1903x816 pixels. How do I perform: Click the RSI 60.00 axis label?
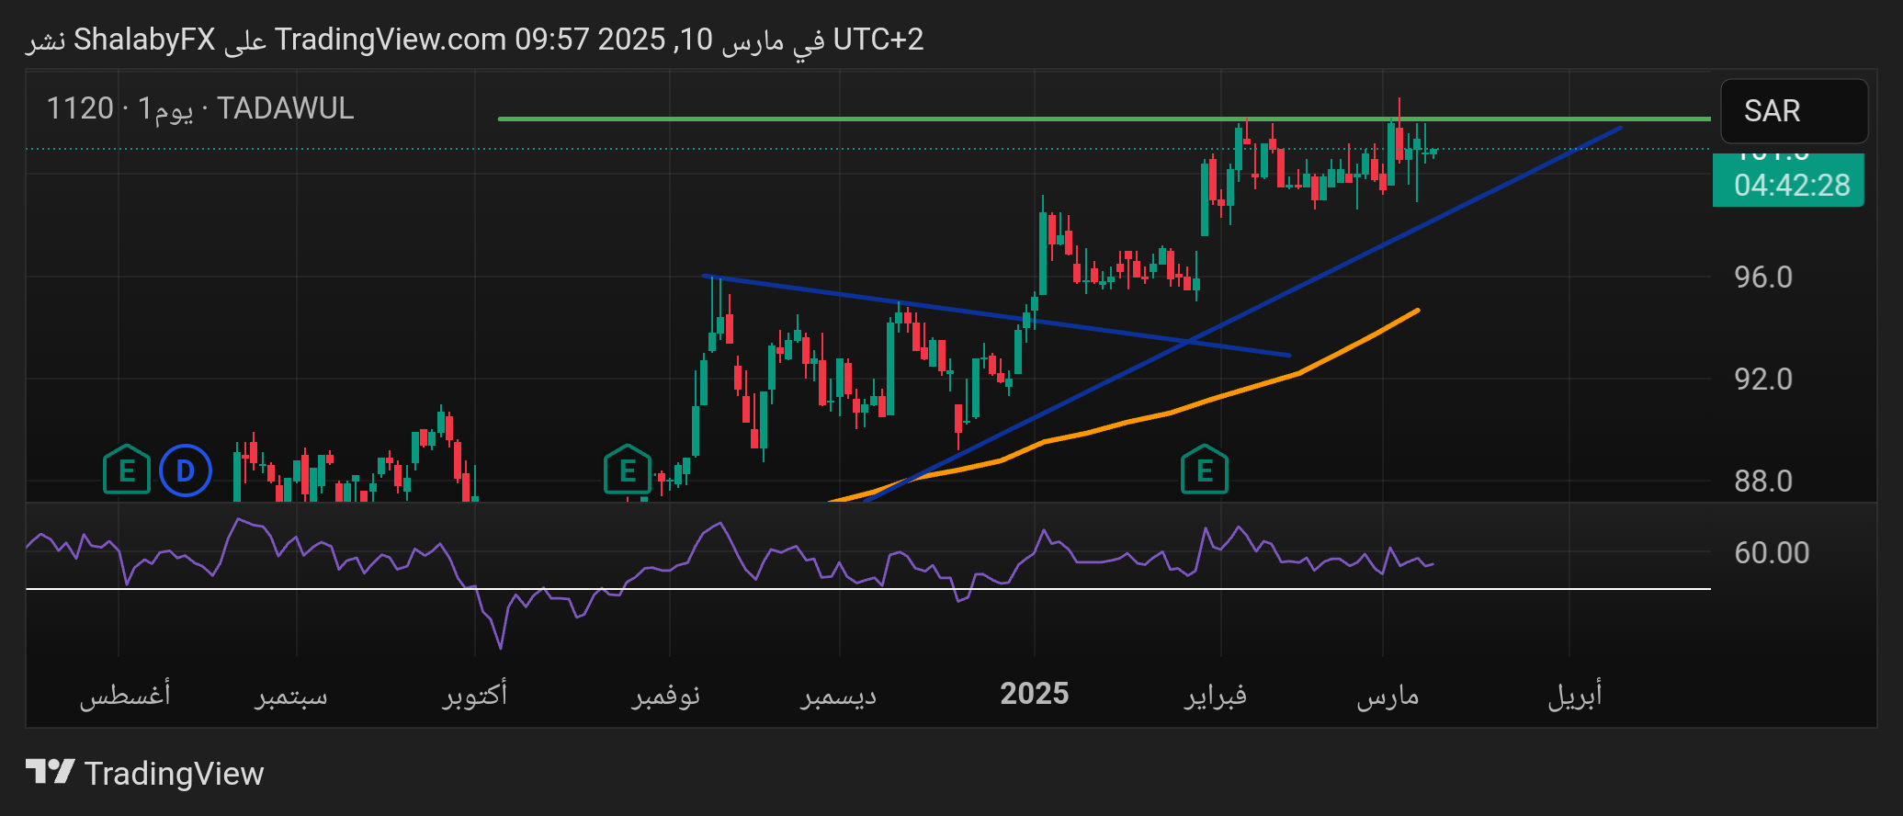[1772, 552]
